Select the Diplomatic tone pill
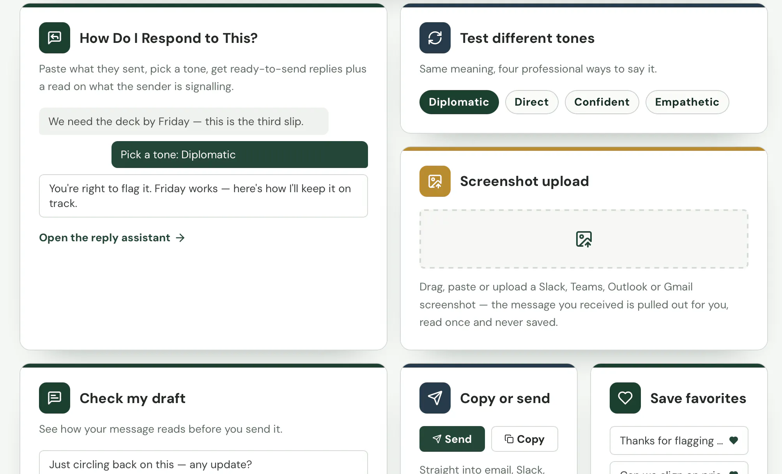782x474 pixels. point(459,102)
